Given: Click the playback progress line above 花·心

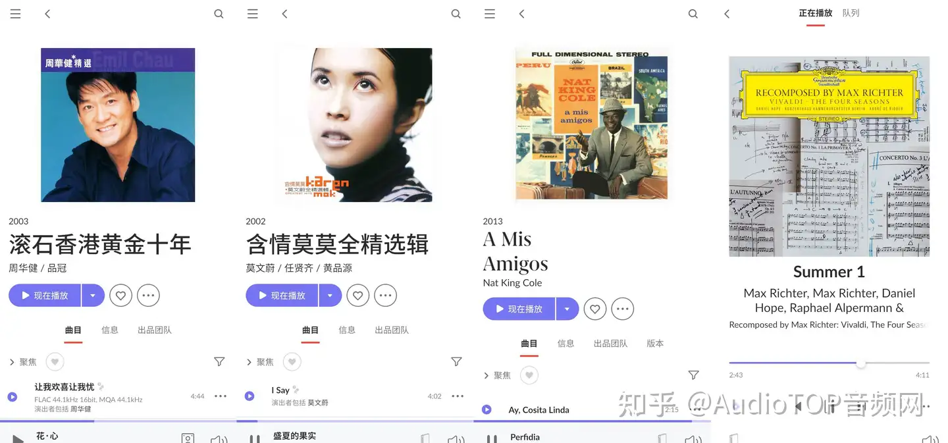Looking at the screenshot, I should point(118,421).
